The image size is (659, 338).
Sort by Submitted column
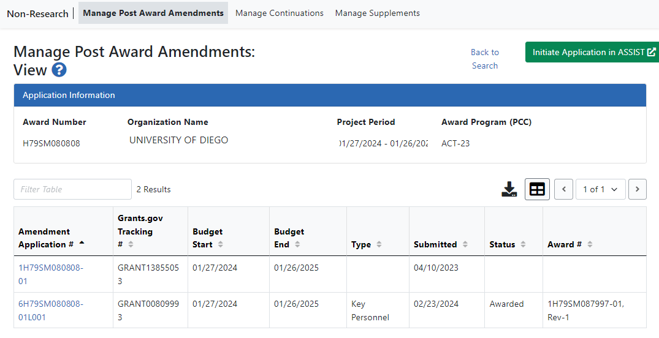coord(465,244)
